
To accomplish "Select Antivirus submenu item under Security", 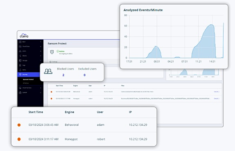I will pos(26,83).
